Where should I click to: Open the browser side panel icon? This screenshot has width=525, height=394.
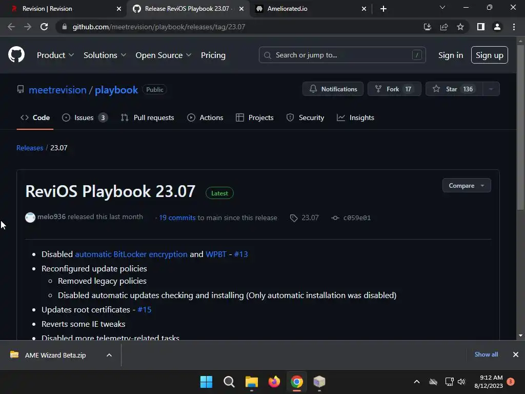(x=481, y=27)
